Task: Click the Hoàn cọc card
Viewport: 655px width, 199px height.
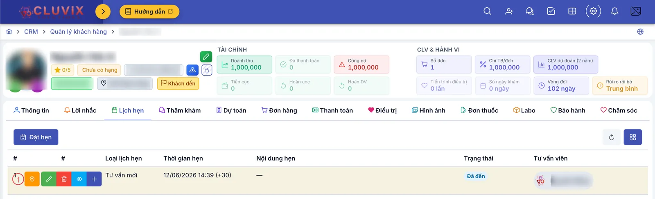Action: 303,85
